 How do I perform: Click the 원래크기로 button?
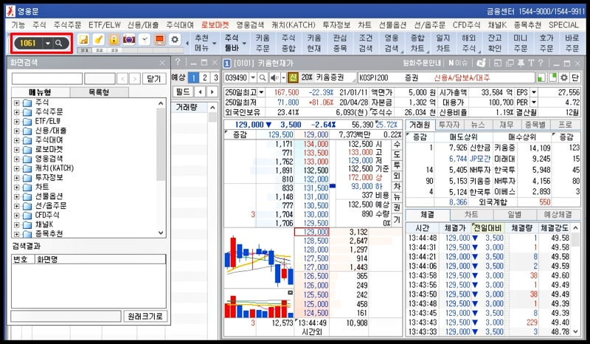[145, 316]
